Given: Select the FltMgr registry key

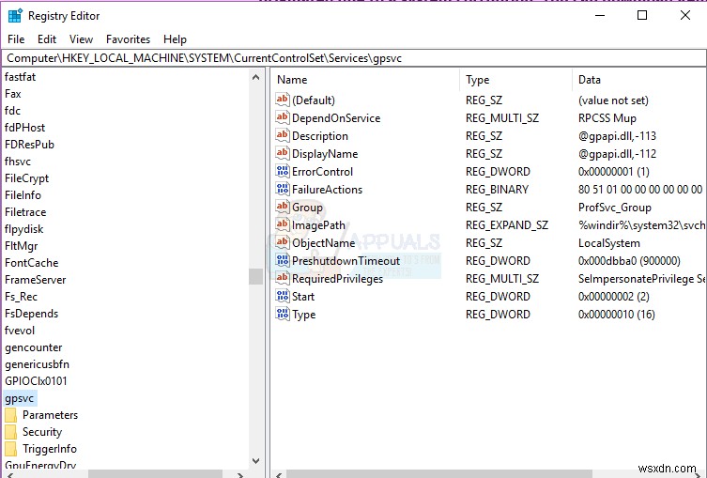Looking at the screenshot, I should coord(22,246).
